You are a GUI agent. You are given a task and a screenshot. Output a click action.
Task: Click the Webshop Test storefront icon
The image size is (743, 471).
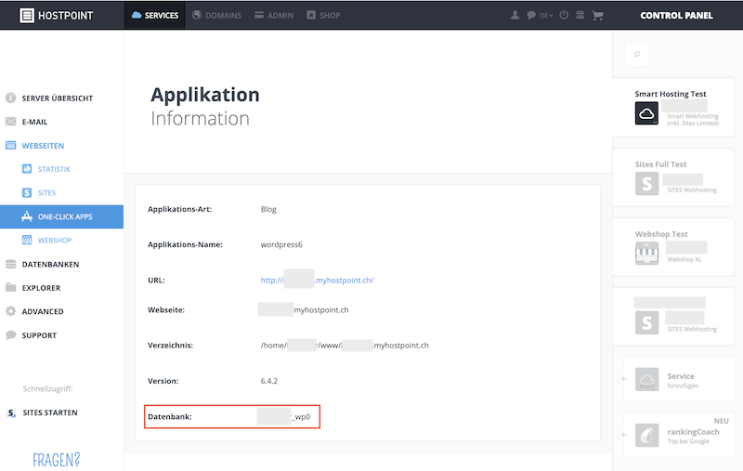click(x=646, y=253)
